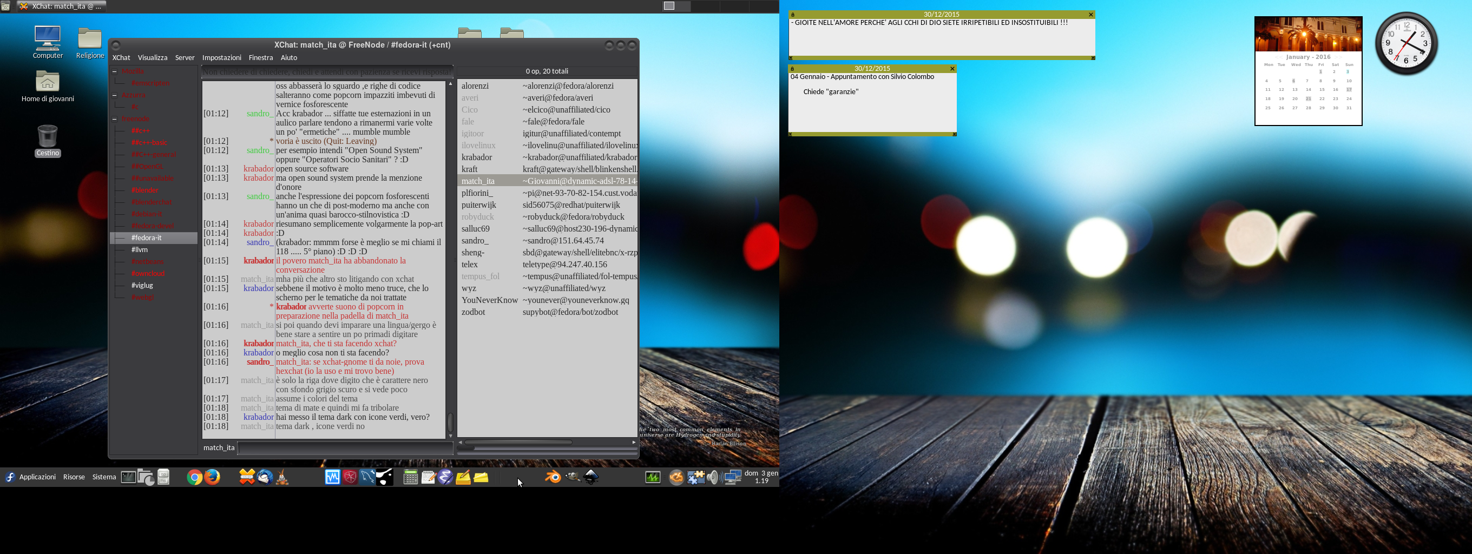This screenshot has width=1472, height=554.
Task: Click the volume speaker icon in tray
Action: tap(713, 477)
